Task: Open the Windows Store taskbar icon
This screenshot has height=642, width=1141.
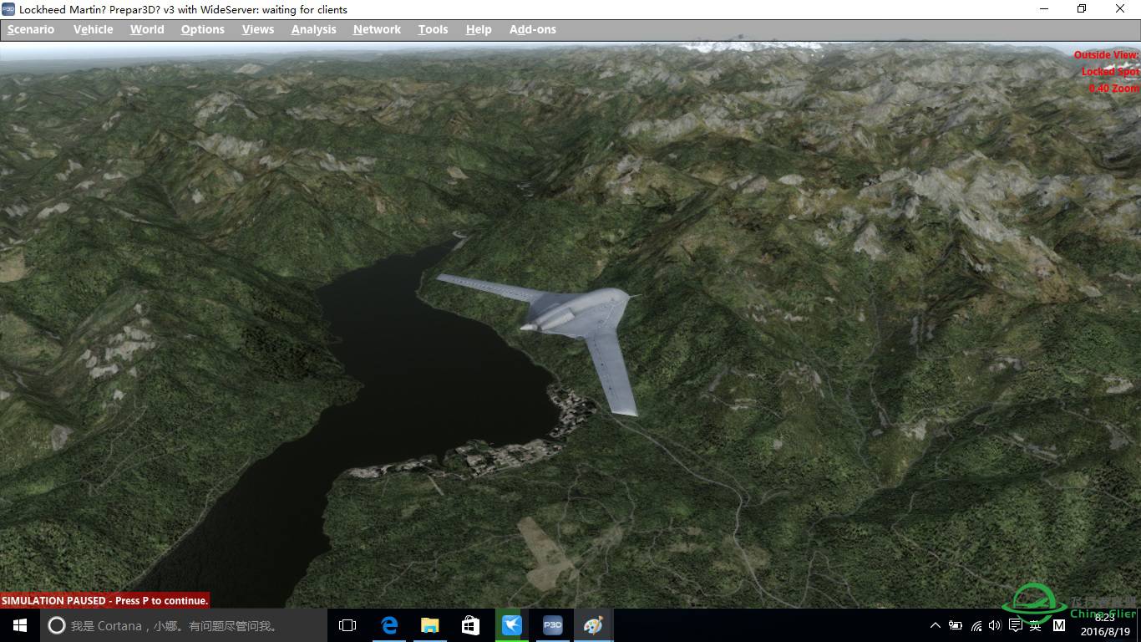Action: pyautogui.click(x=470, y=625)
